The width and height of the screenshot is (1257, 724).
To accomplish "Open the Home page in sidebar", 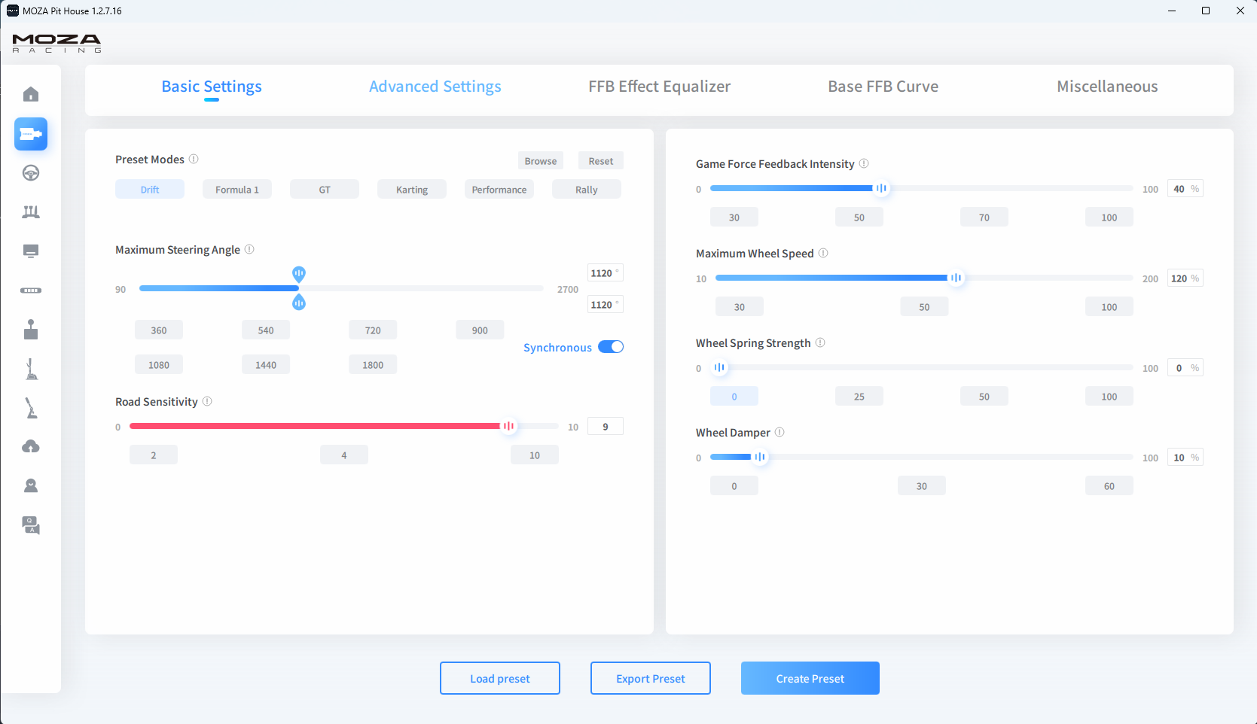I will tap(31, 94).
